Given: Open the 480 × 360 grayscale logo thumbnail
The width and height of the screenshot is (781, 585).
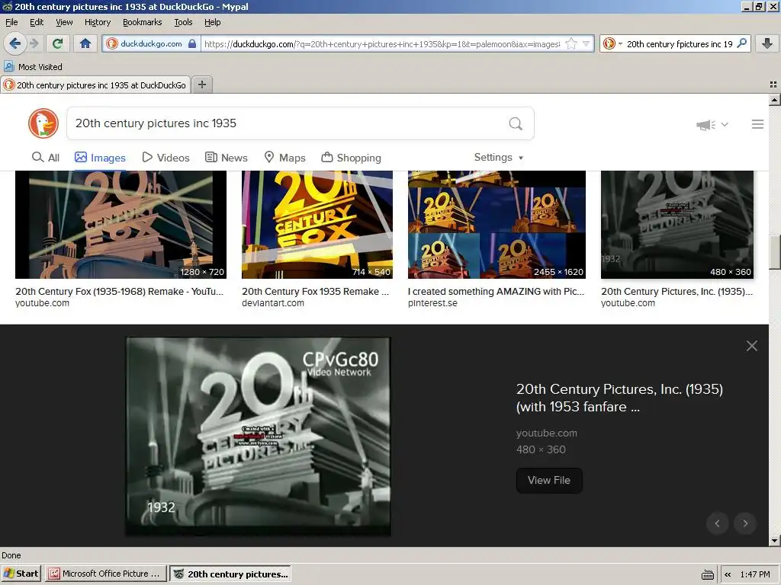Looking at the screenshot, I should point(677,225).
